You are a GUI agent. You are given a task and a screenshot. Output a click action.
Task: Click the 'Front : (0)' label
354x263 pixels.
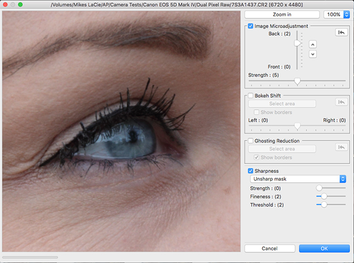[279, 67]
